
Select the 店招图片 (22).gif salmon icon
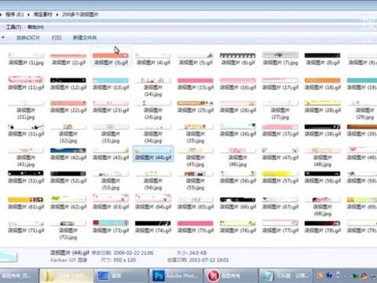pyautogui.click(x=68, y=103)
